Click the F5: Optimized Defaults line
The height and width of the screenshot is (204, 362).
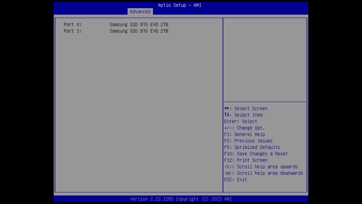point(252,147)
